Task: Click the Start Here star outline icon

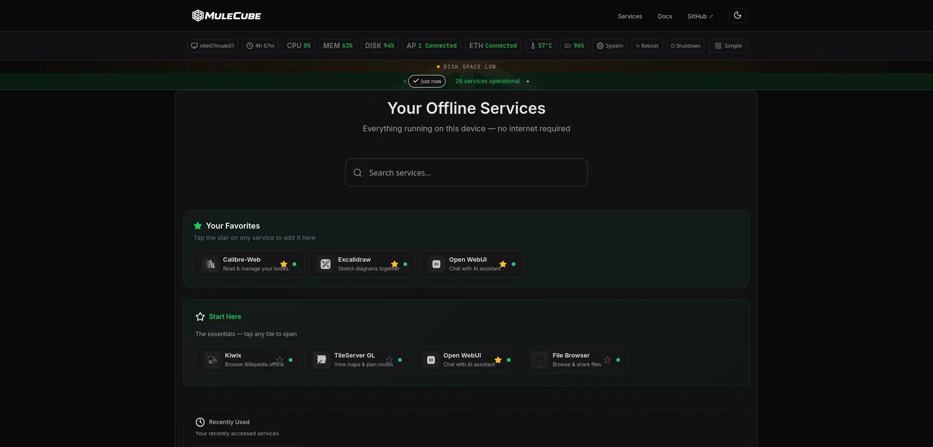Action: (x=200, y=317)
